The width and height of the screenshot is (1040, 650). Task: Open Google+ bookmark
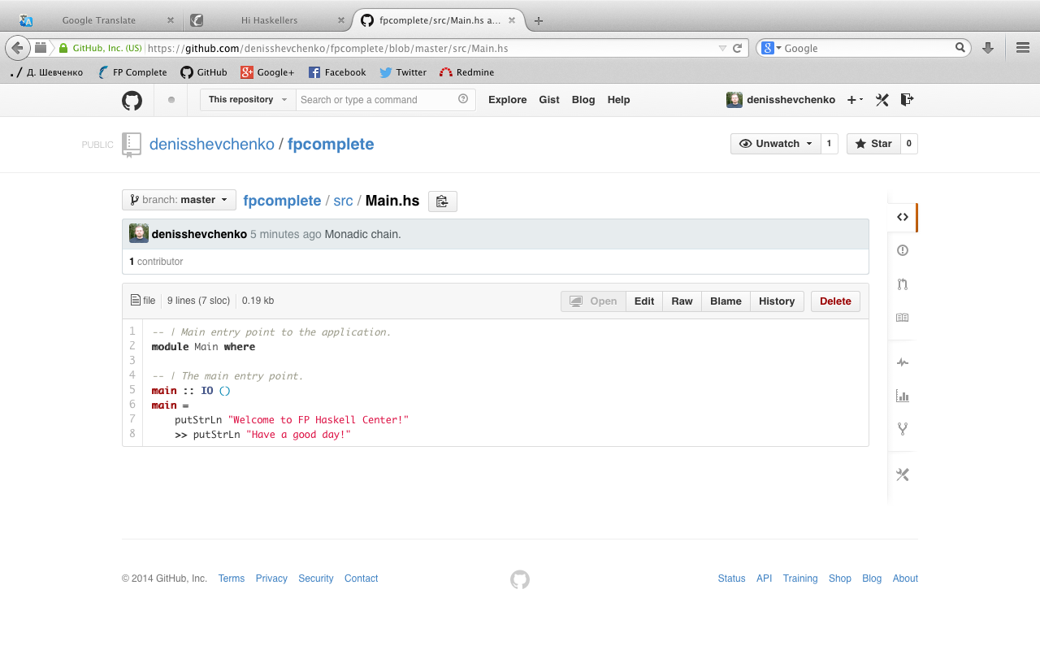[x=267, y=72]
